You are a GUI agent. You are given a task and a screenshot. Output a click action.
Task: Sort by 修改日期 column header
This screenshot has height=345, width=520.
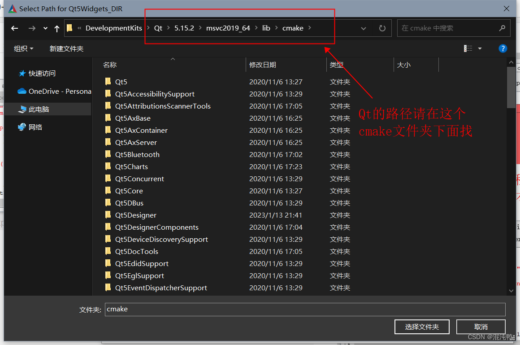pyautogui.click(x=263, y=65)
